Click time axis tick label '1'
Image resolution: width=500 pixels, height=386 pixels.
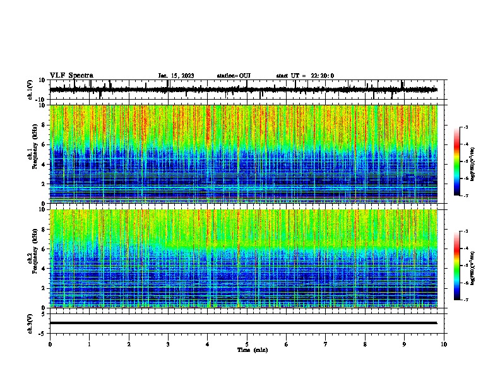(89, 344)
